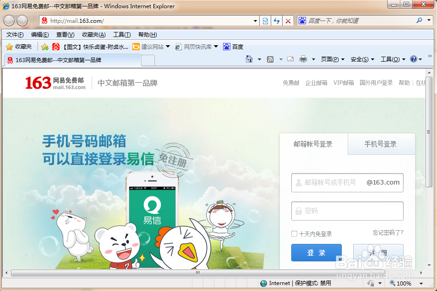Click the horizontal scrollbar thumb

[198, 273]
